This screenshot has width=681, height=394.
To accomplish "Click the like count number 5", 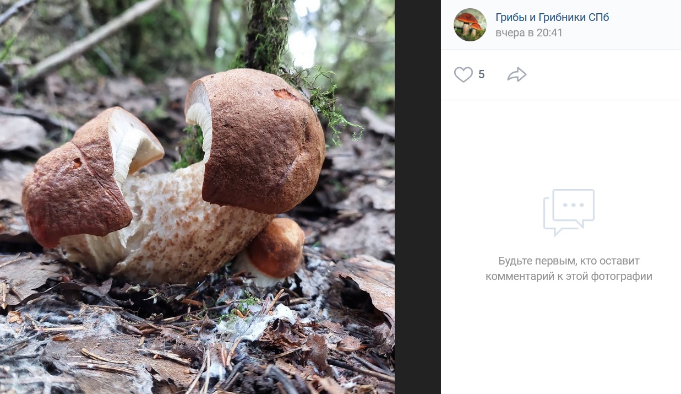I will click(482, 74).
